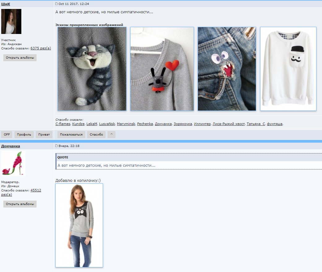The image size is (322, 272).
Task: Click the Приват message button
Action: coord(44,135)
